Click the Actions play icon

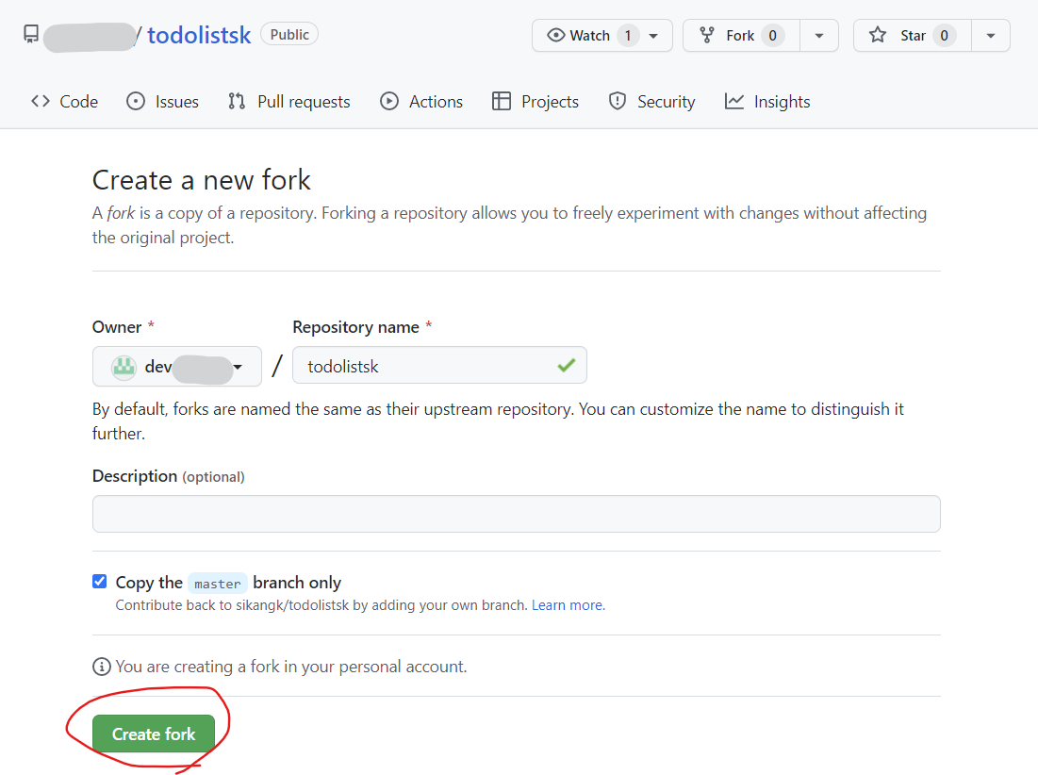click(x=389, y=101)
